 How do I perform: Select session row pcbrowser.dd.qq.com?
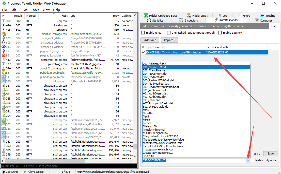tap(67, 60)
